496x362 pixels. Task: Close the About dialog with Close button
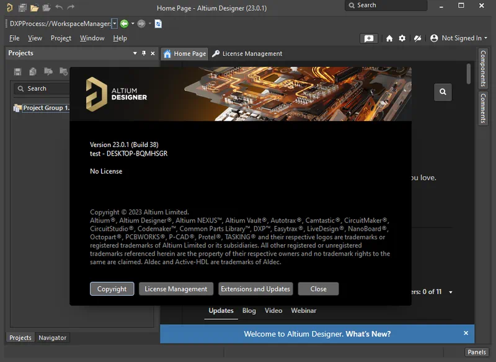[x=318, y=289]
